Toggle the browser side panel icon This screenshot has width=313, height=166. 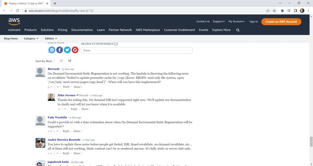tap(296, 11)
